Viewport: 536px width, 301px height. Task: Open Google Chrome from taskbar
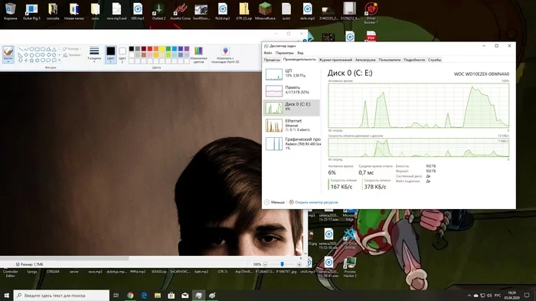tap(130, 295)
